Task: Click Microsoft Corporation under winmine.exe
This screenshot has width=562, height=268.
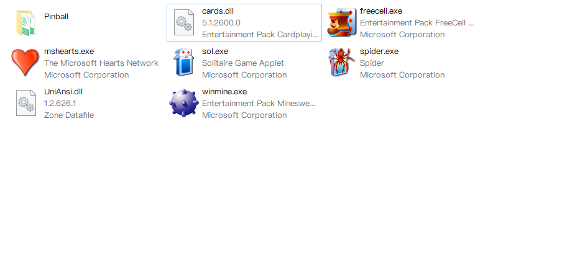Action: point(244,115)
